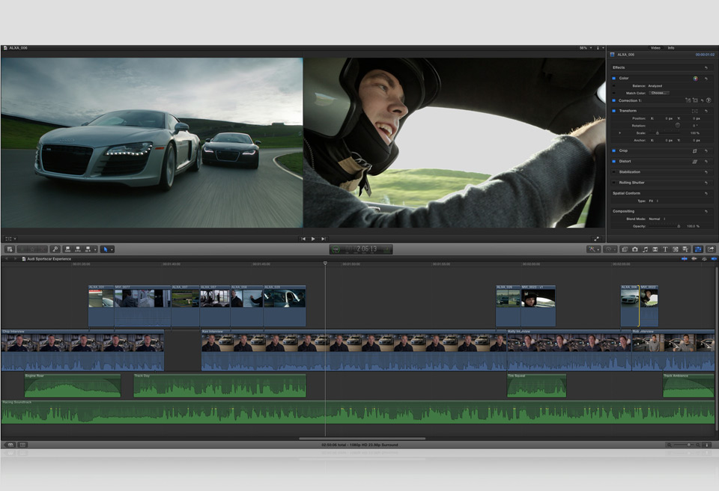This screenshot has height=491, width=719.
Task: Open the effects browser icon
Action: (x=624, y=249)
